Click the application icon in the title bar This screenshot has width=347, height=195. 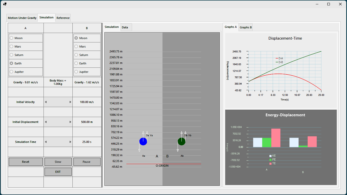[5, 4]
